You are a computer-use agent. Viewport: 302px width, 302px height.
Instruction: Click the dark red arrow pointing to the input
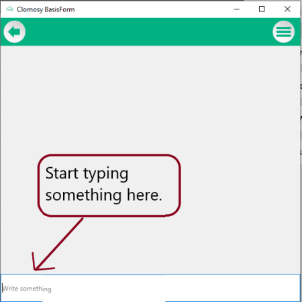click(58, 244)
